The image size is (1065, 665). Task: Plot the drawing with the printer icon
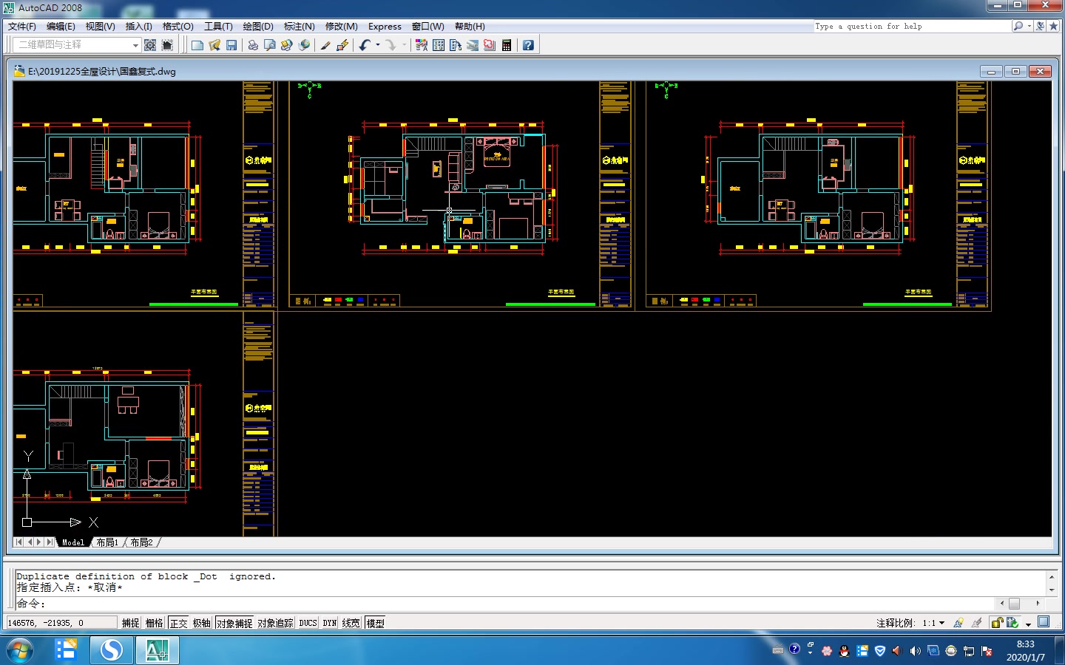pos(253,45)
